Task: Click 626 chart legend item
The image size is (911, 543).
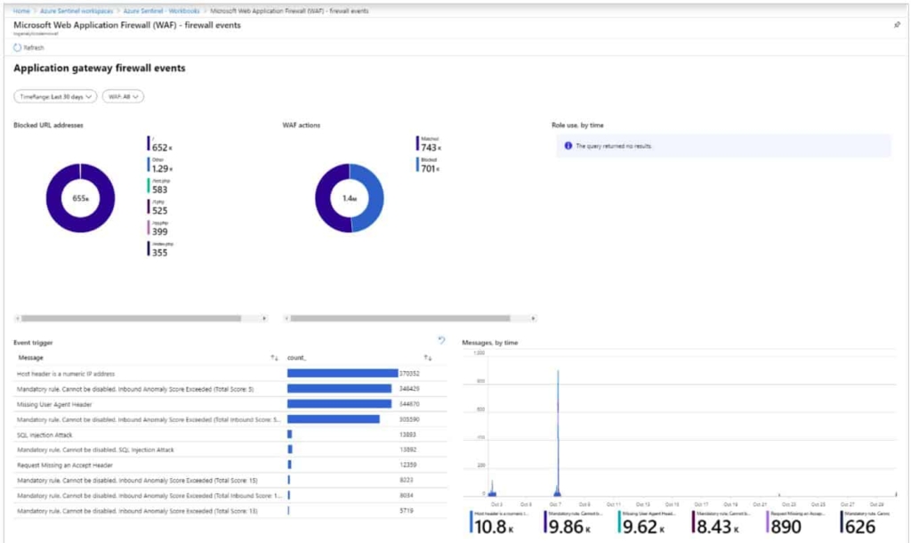Action: [866, 523]
